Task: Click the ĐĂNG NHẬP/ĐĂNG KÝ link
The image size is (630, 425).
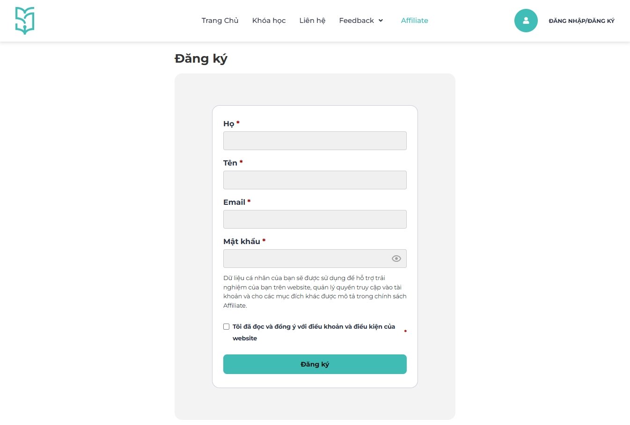Action: pos(581,21)
